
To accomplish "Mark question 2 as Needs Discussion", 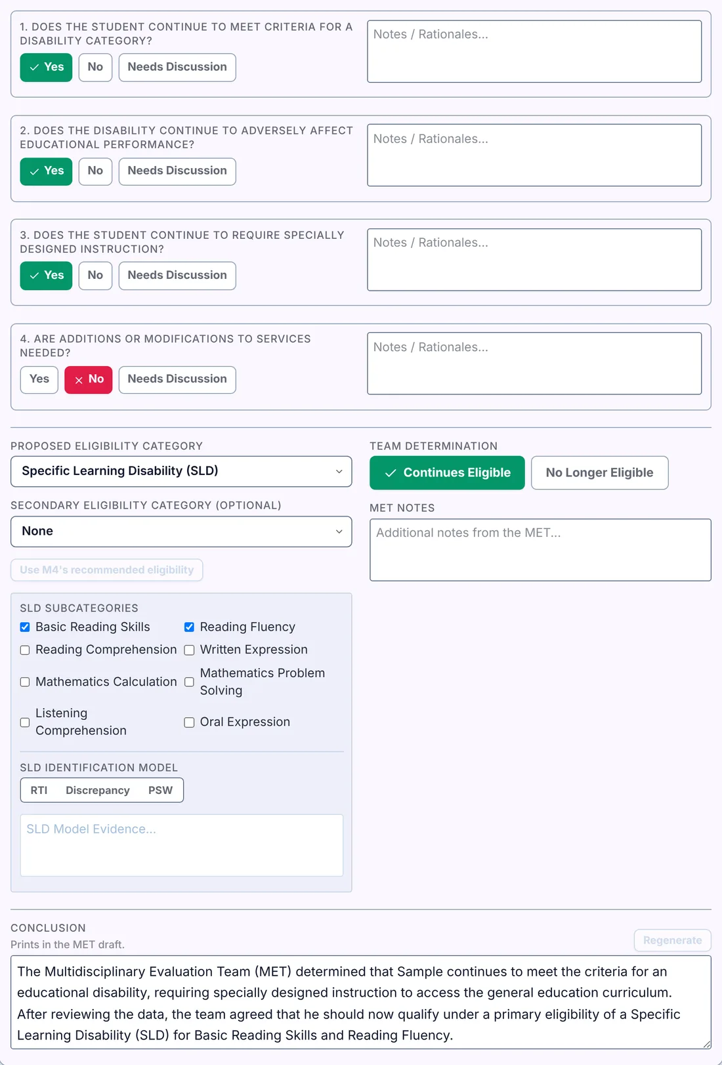I will pos(177,171).
